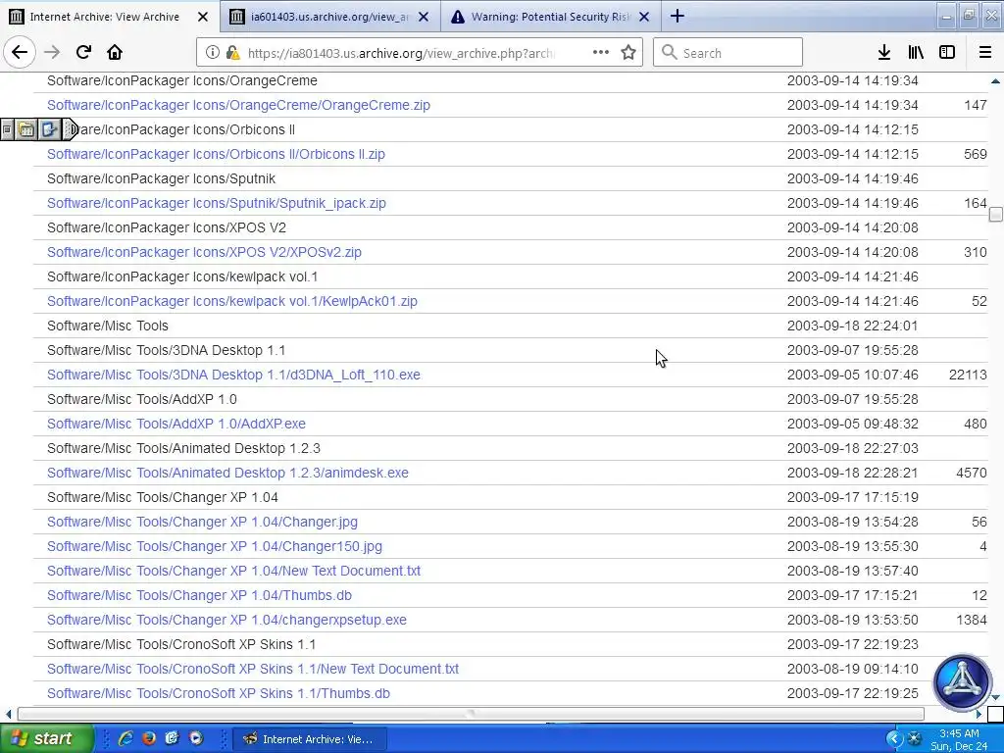This screenshot has height=753, width=1004.
Task: Reload the current archive page
Action: [x=83, y=53]
